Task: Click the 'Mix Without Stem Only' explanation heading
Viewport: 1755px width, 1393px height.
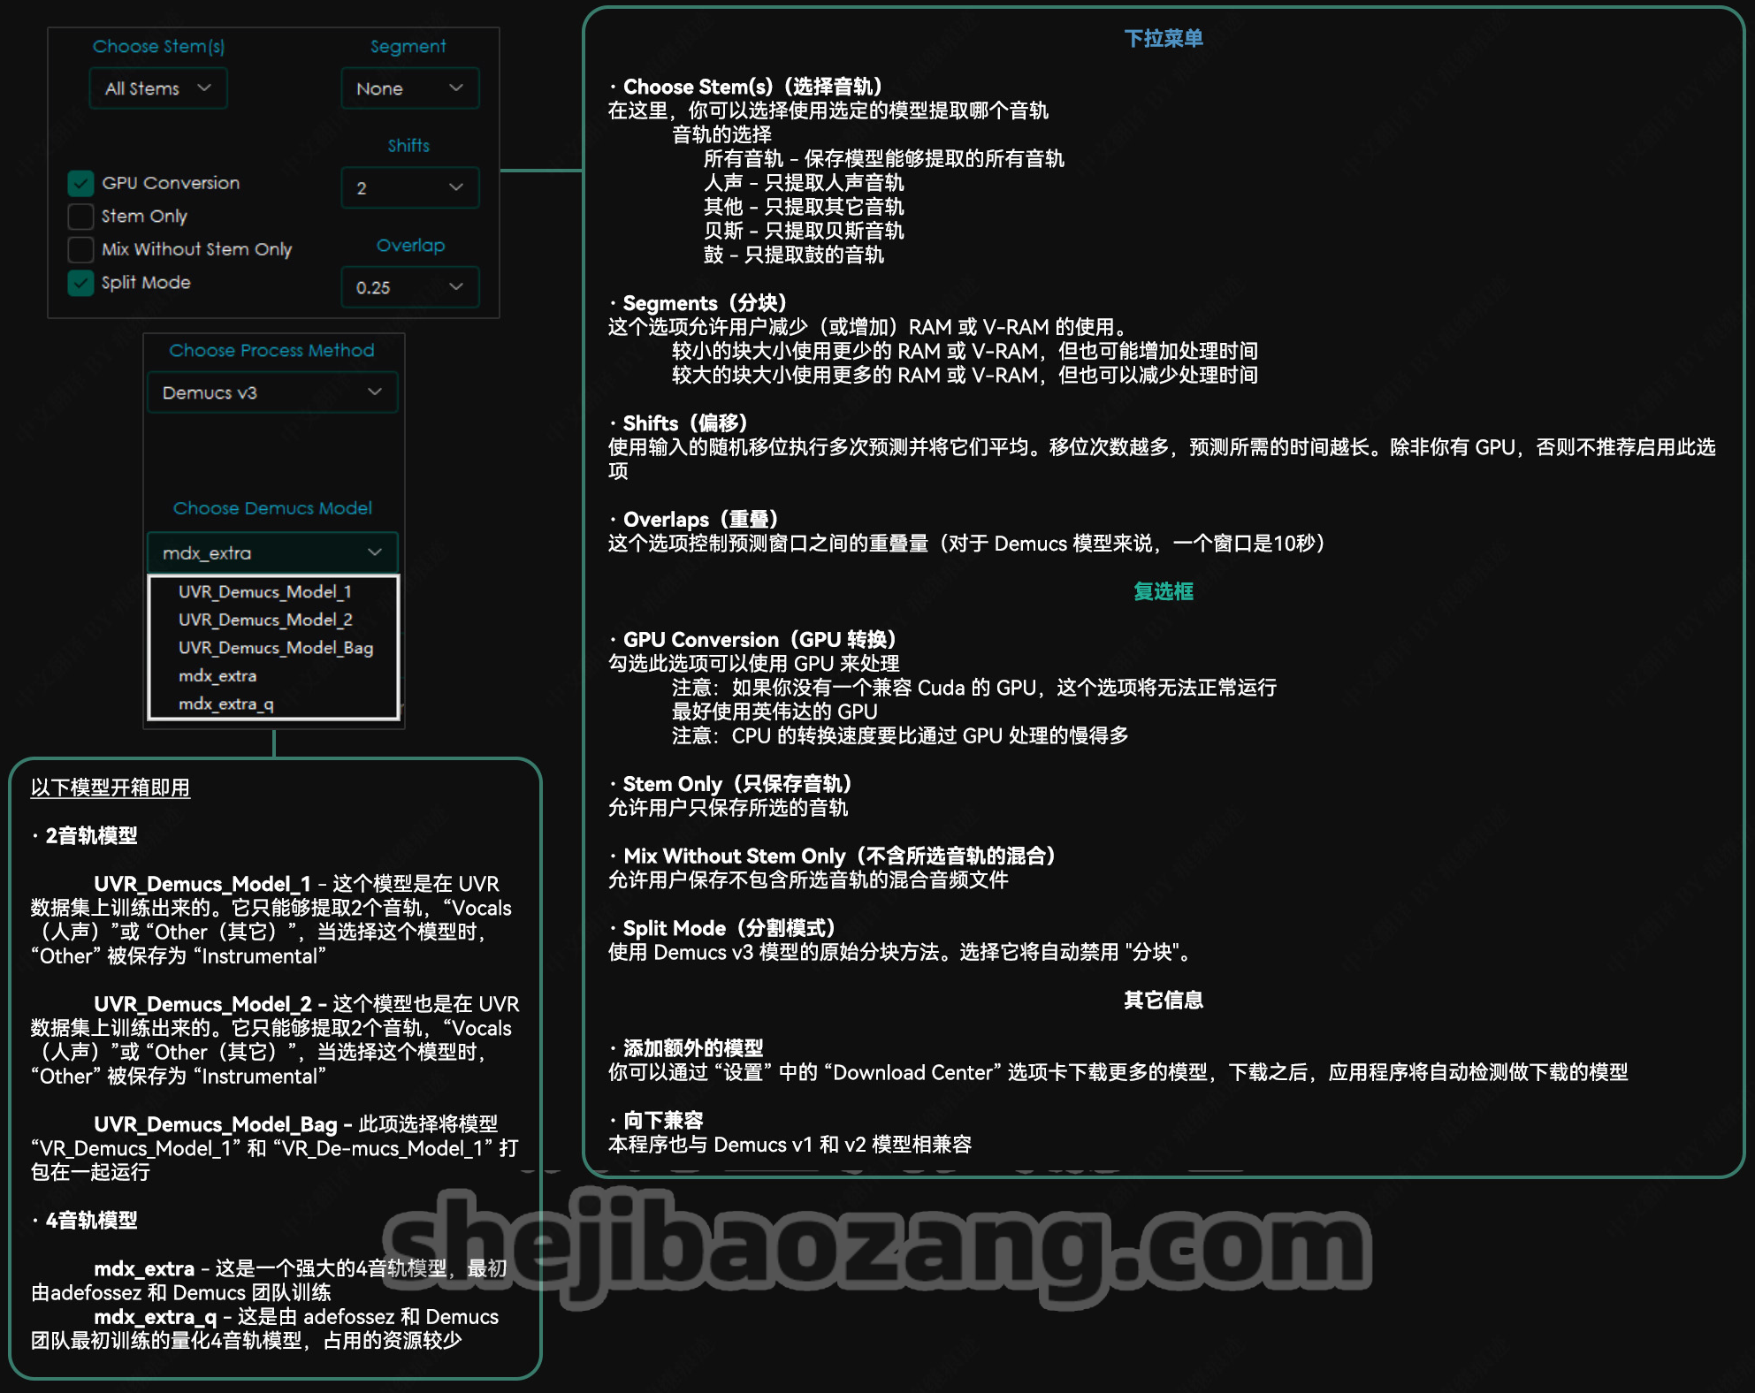Action: click(x=840, y=856)
